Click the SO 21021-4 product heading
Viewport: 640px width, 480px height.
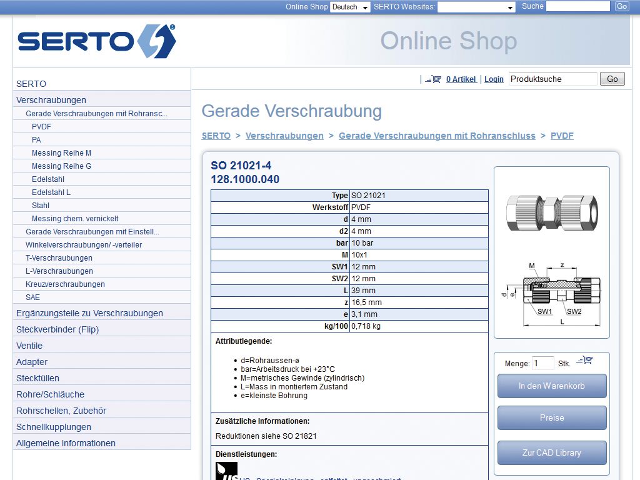[241, 165]
